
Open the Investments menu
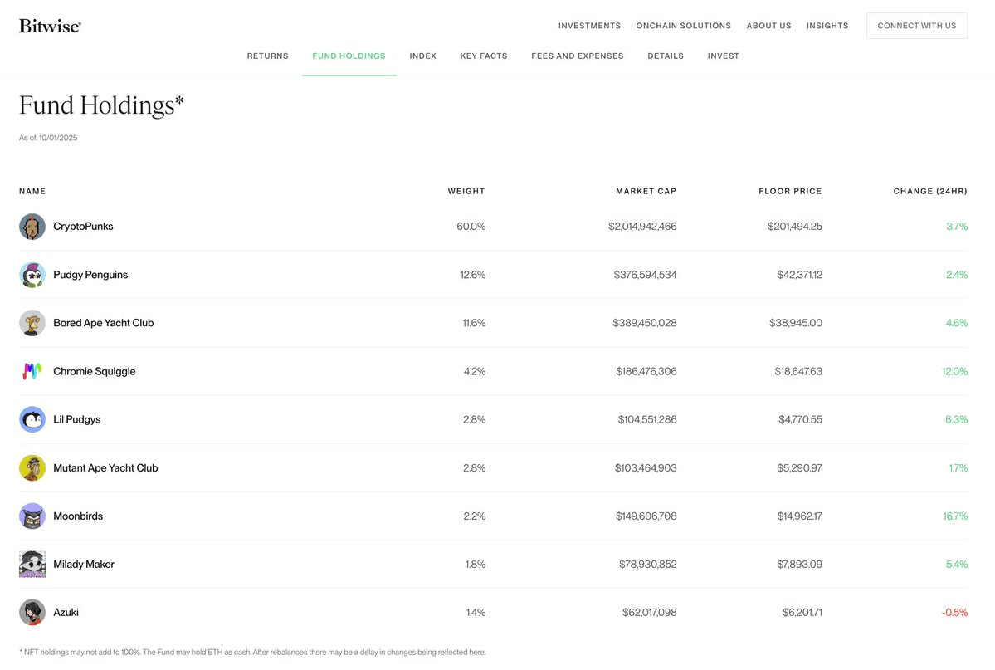[x=589, y=26]
